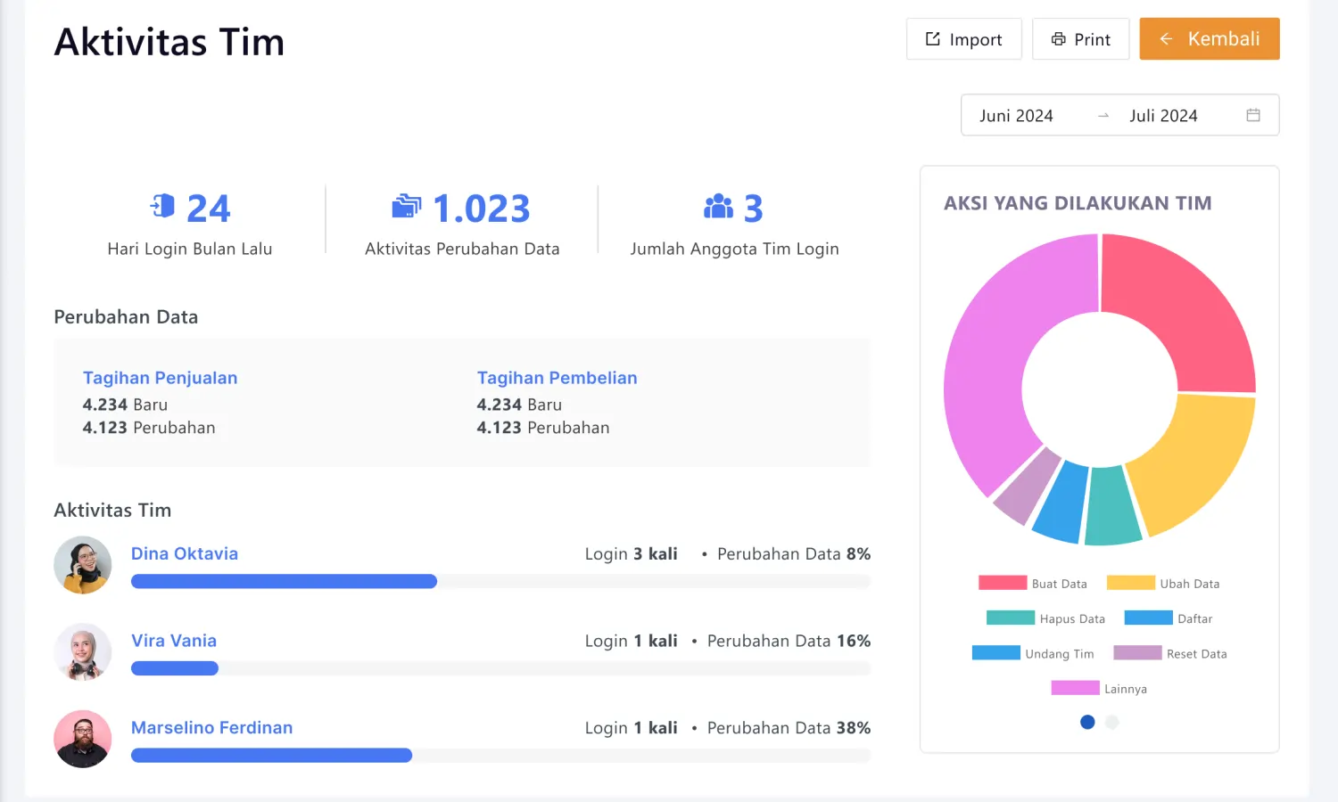
Task: Toggle Buat Data legend in chart
Action: point(1033,584)
